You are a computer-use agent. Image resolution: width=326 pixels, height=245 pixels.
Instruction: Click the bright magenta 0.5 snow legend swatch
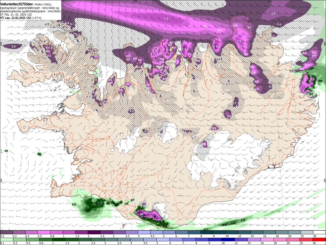(44, 232)
